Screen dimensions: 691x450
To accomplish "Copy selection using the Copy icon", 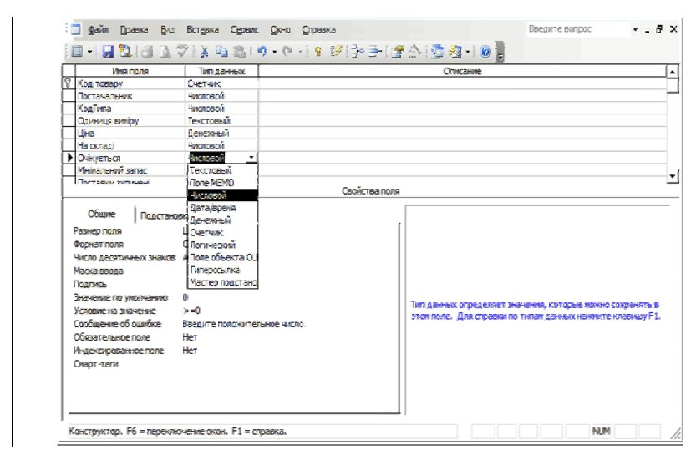I will click(x=221, y=52).
